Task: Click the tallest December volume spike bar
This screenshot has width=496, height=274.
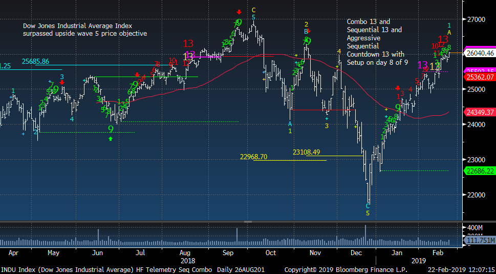Action: (x=365, y=235)
